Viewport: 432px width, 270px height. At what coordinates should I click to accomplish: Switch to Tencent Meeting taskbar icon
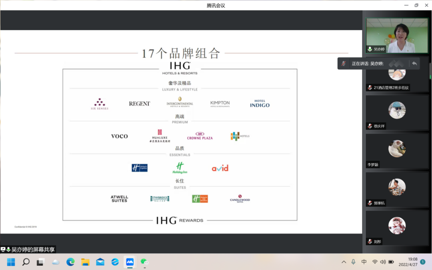(x=130, y=262)
